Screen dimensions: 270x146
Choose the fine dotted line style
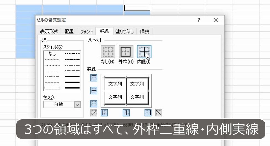52,60
